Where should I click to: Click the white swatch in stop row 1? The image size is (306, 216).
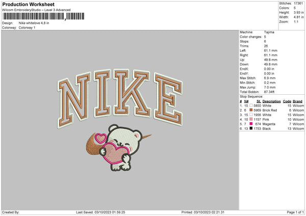(x=251, y=105)
